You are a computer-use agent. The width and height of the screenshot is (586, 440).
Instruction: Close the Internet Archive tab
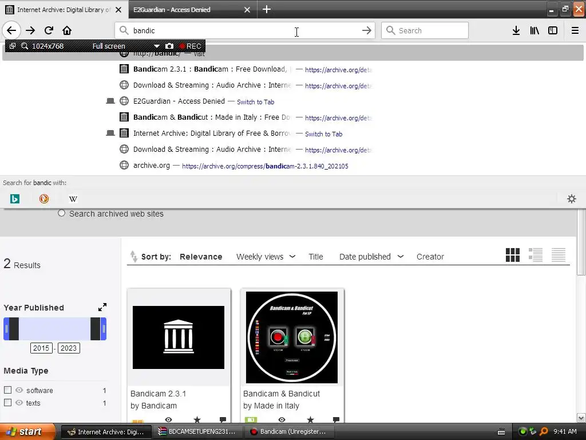coord(118,10)
